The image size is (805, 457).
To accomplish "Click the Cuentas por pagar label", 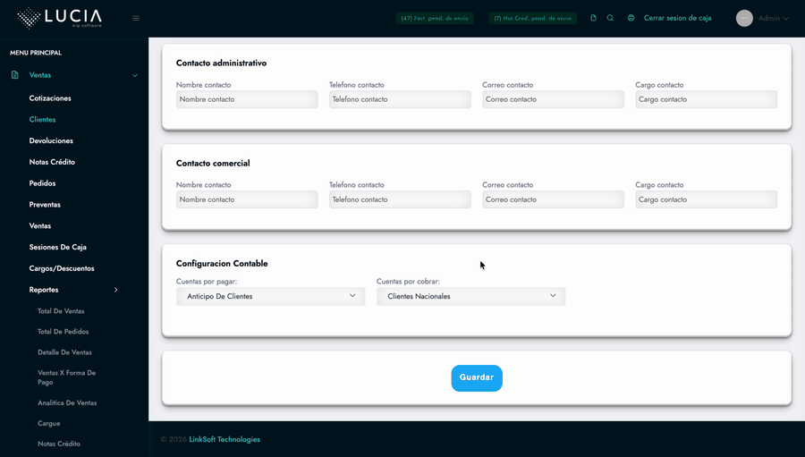I will tap(207, 282).
